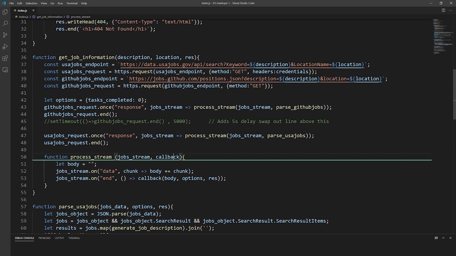The height and width of the screenshot is (256, 456).
Task: Open the Edit menu
Action: (x=20, y=3)
